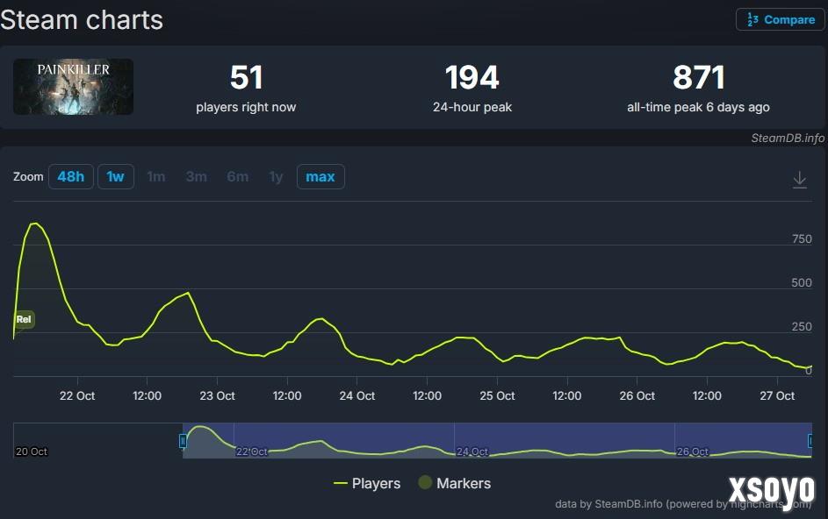This screenshot has width=828, height=519.
Task: Select the 6m time range
Action: (237, 176)
